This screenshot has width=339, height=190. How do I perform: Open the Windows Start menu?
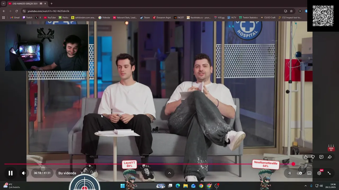point(123,186)
